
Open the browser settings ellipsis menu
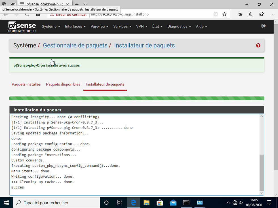click(x=273, y=14)
